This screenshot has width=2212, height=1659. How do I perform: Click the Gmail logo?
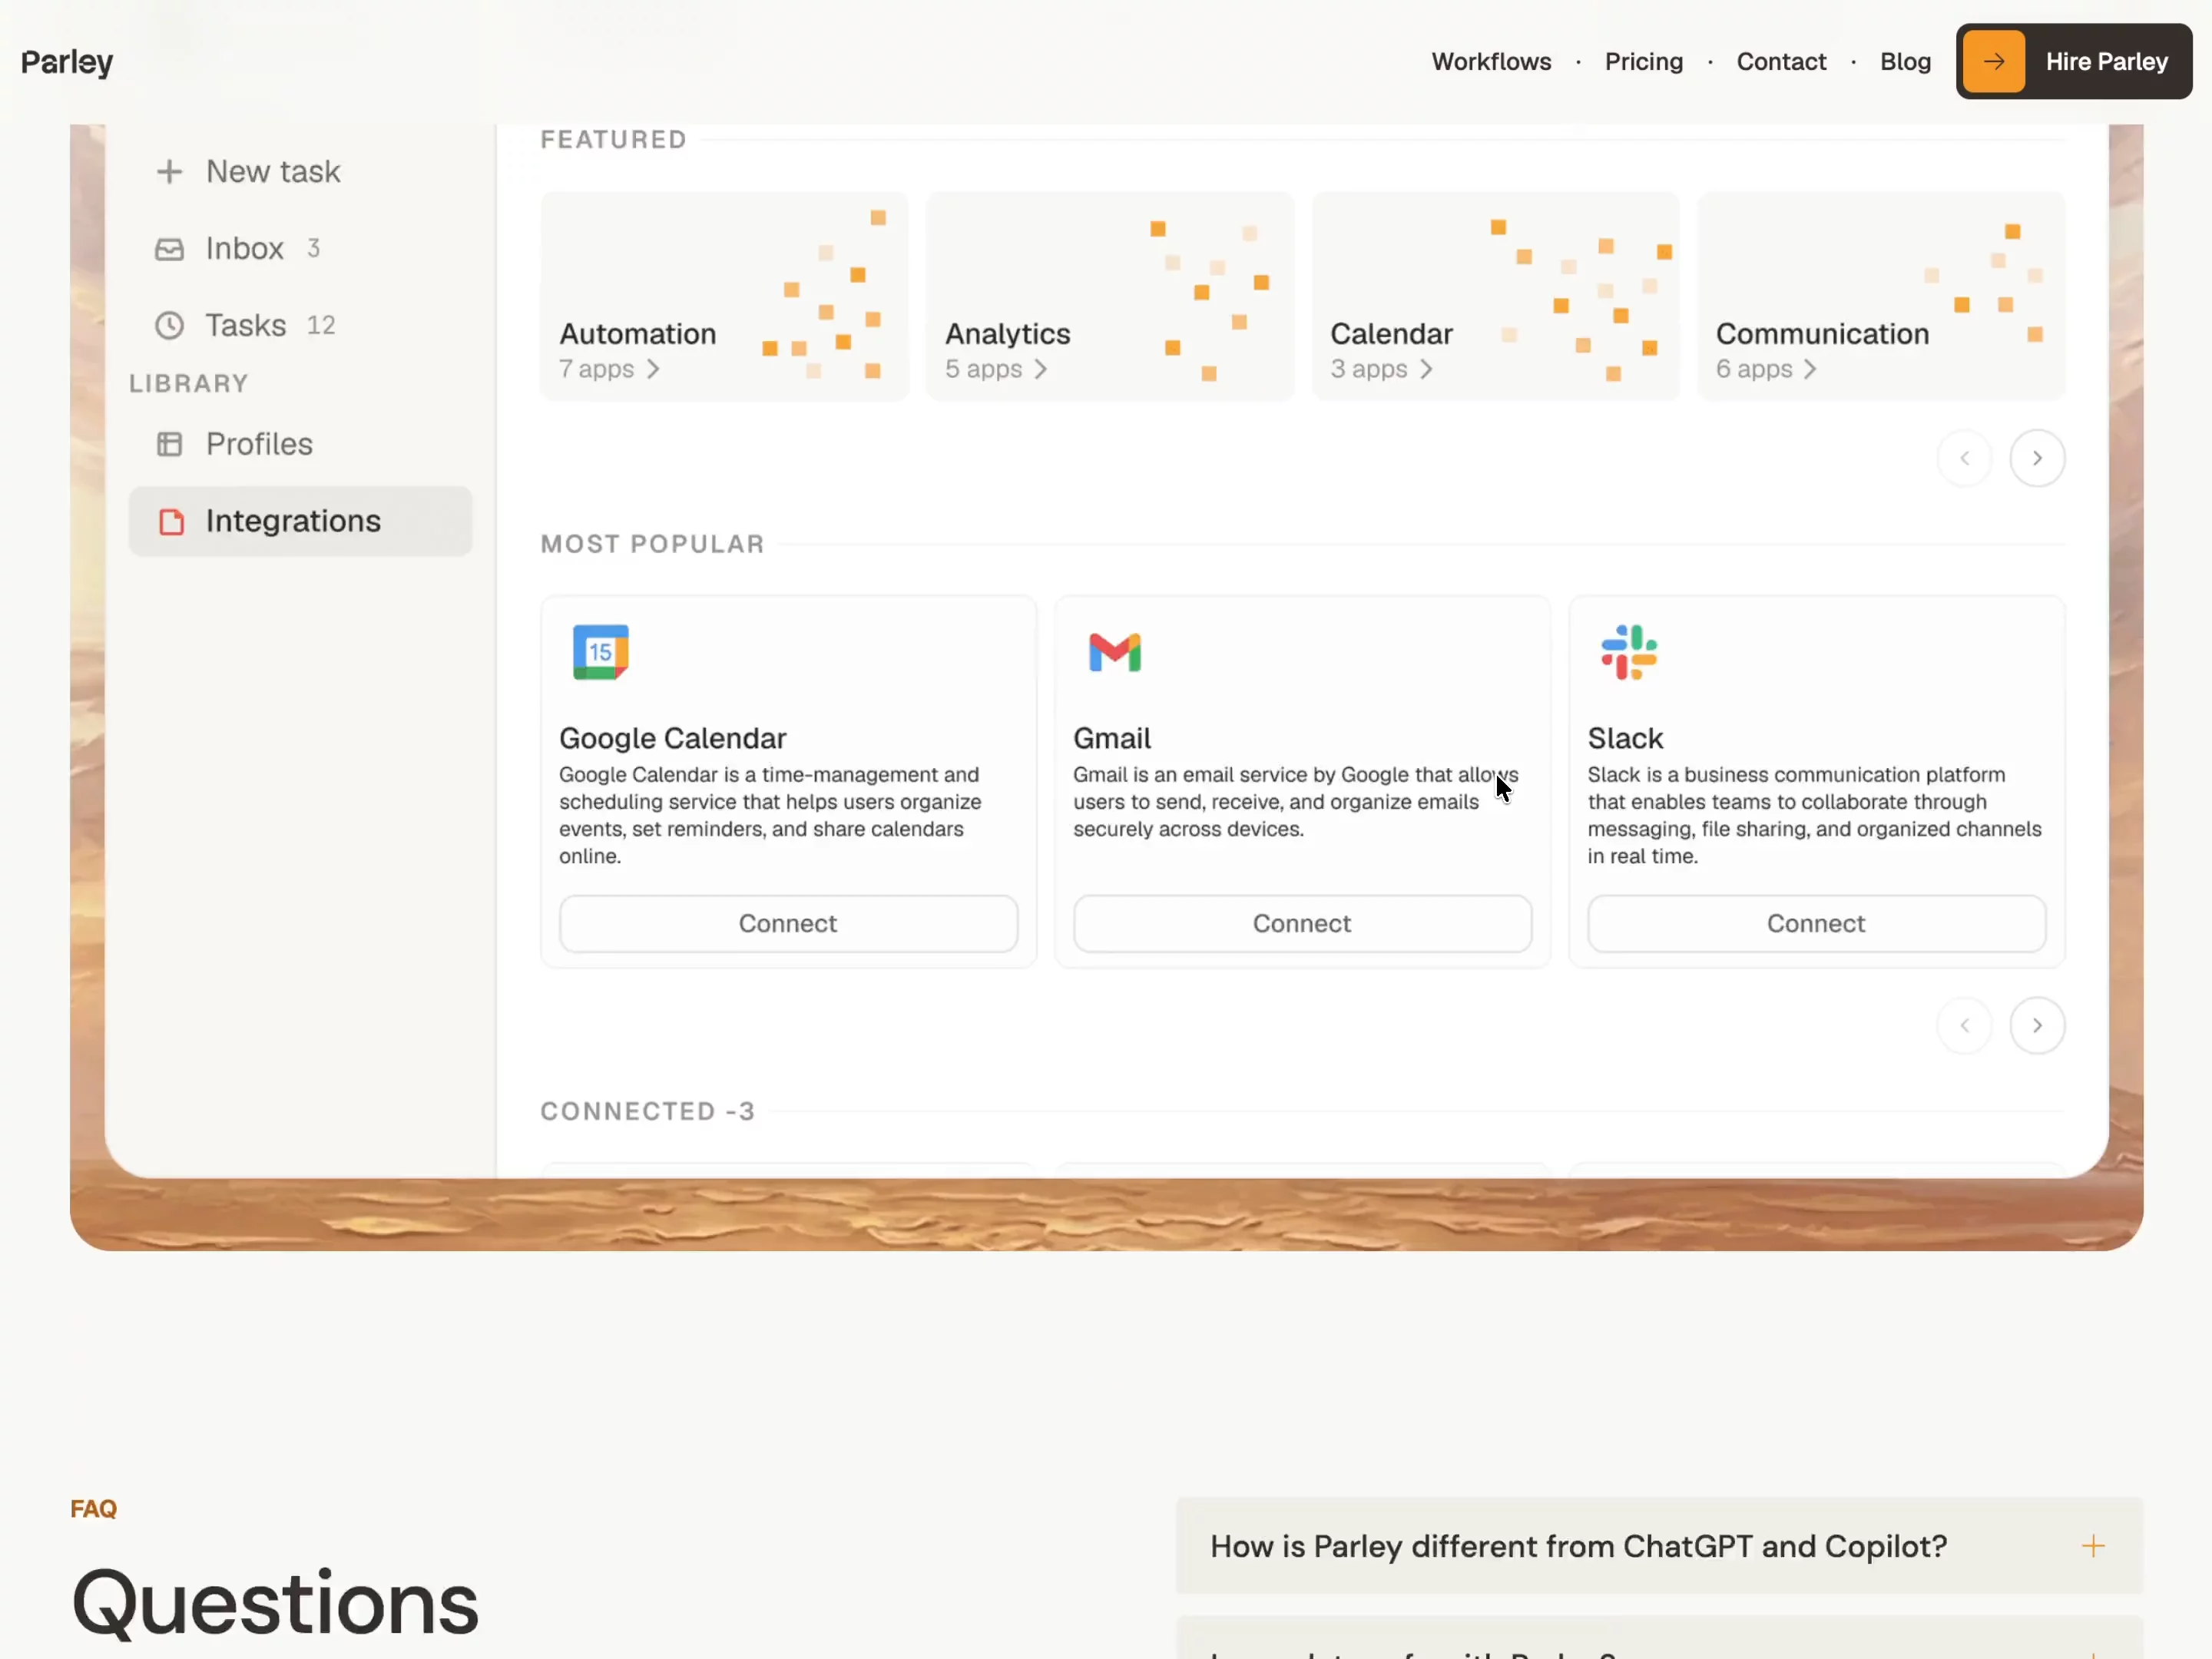pos(1114,652)
